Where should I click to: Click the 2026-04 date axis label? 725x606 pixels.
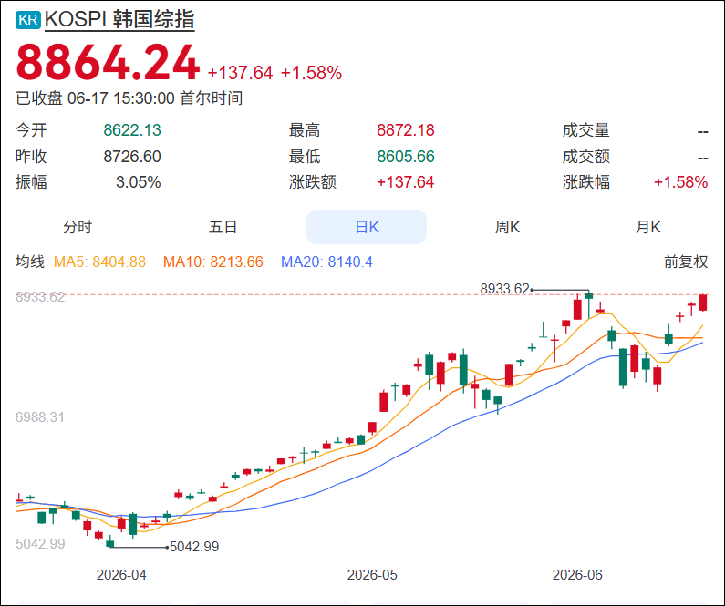click(x=121, y=575)
